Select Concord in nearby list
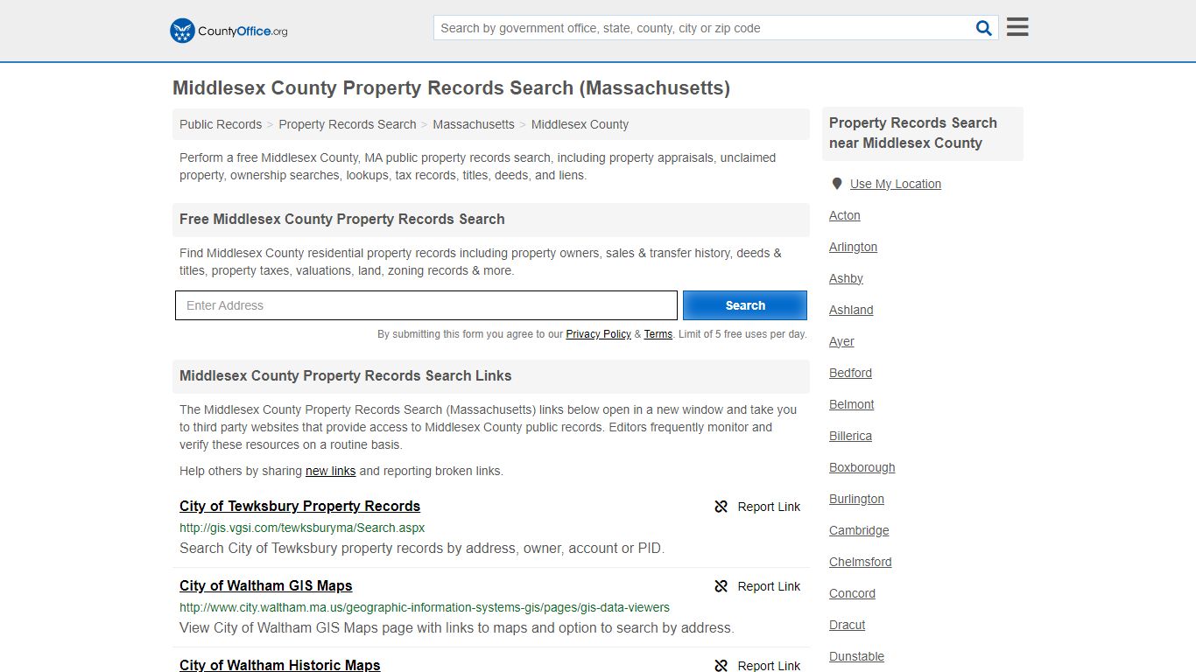Viewport: 1196px width, 672px height. (852, 593)
